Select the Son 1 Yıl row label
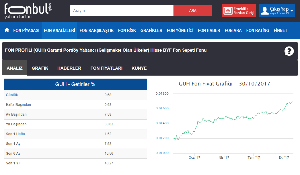This screenshot has height=175, width=300. pos(13,163)
